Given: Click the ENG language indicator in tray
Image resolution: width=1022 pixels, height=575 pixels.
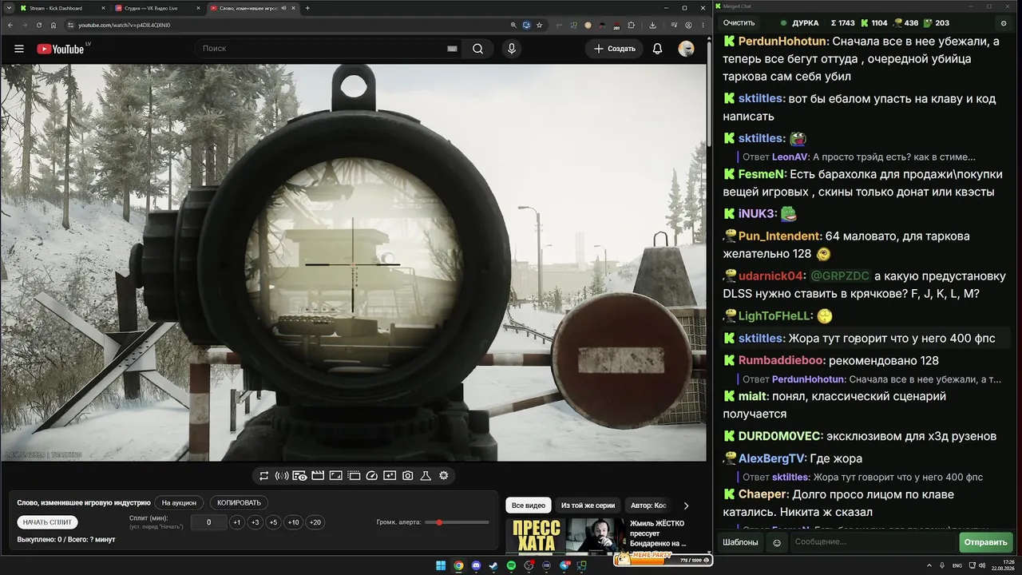Looking at the screenshot, I should pyautogui.click(x=957, y=565).
